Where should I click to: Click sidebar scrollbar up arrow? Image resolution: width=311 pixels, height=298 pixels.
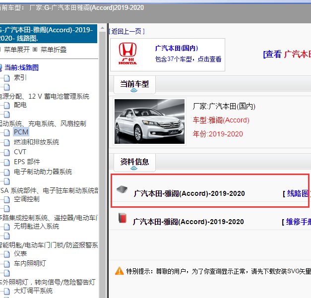102,28
